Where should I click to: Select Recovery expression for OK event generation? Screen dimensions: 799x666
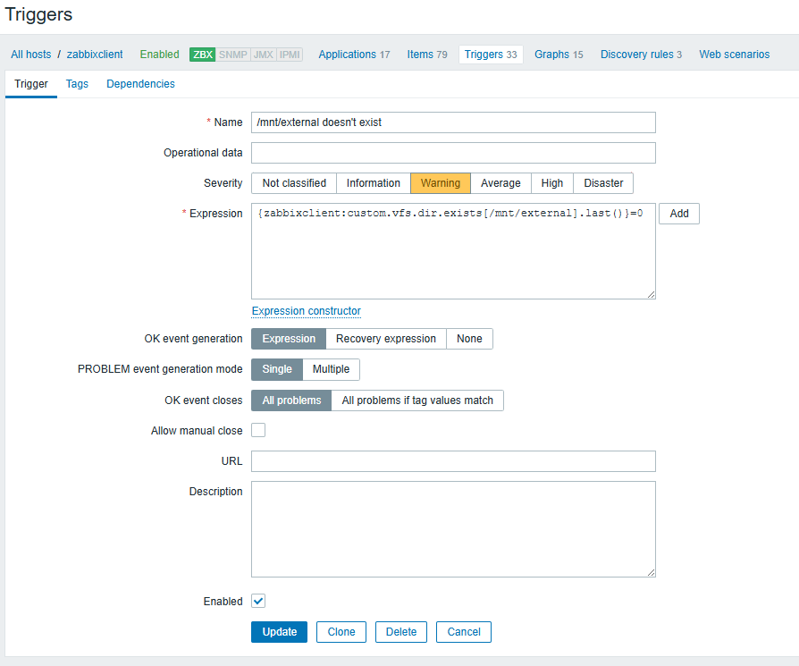tap(385, 339)
